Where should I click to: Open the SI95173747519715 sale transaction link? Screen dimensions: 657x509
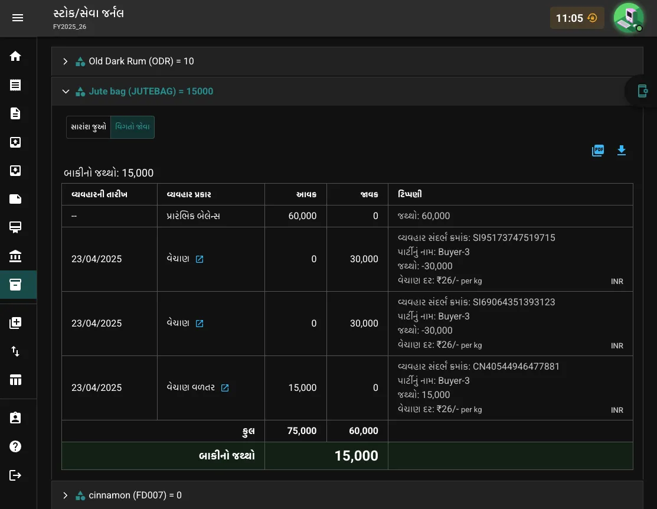(x=200, y=259)
